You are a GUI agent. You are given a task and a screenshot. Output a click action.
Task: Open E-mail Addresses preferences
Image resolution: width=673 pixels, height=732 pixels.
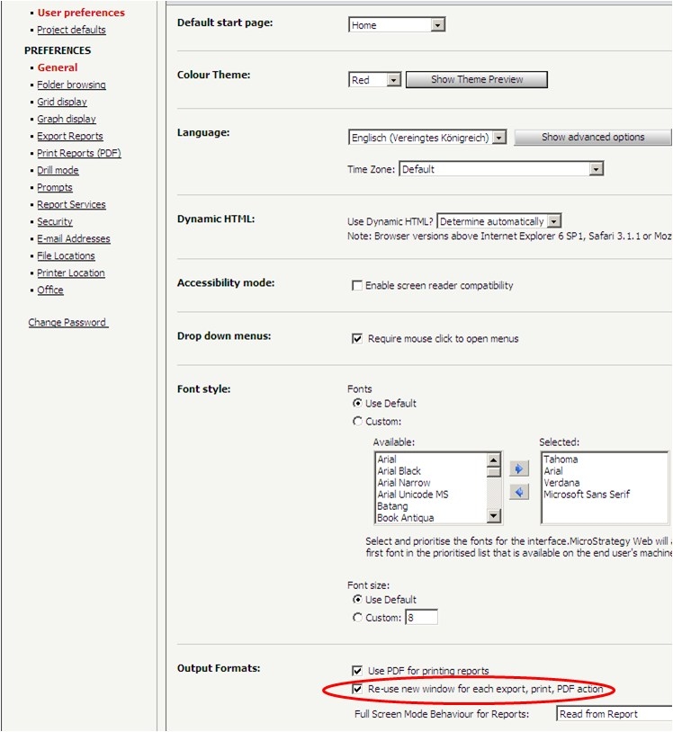[74, 239]
